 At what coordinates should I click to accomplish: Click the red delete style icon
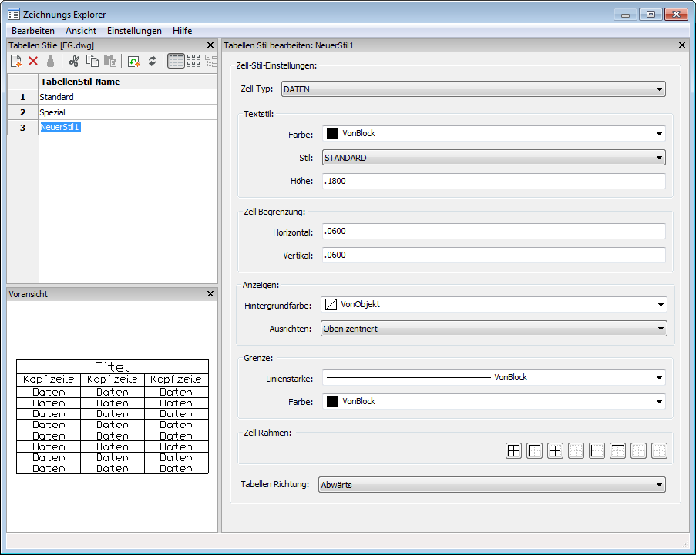33,62
